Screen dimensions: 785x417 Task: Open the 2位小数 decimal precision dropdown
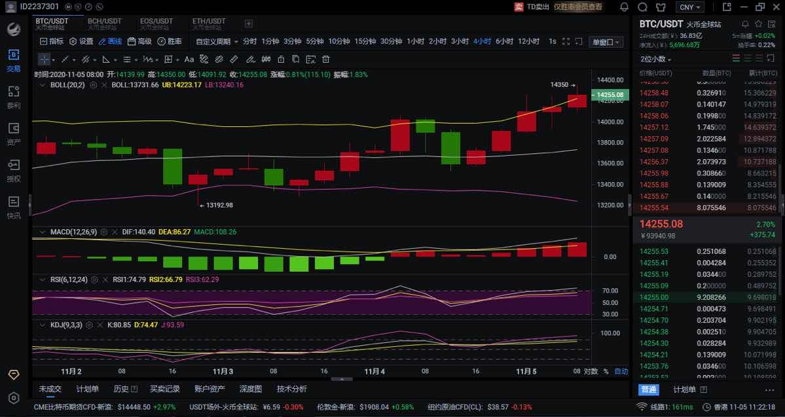[x=655, y=59]
